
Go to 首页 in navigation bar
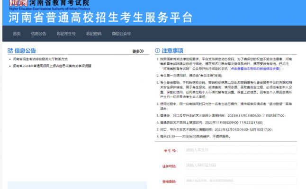point(17,34)
